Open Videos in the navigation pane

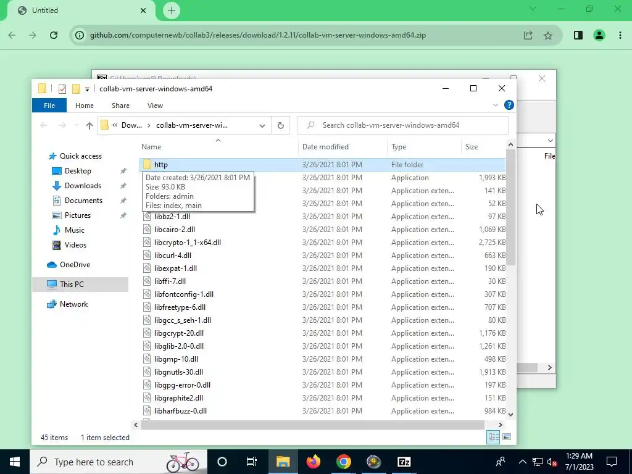tap(75, 245)
